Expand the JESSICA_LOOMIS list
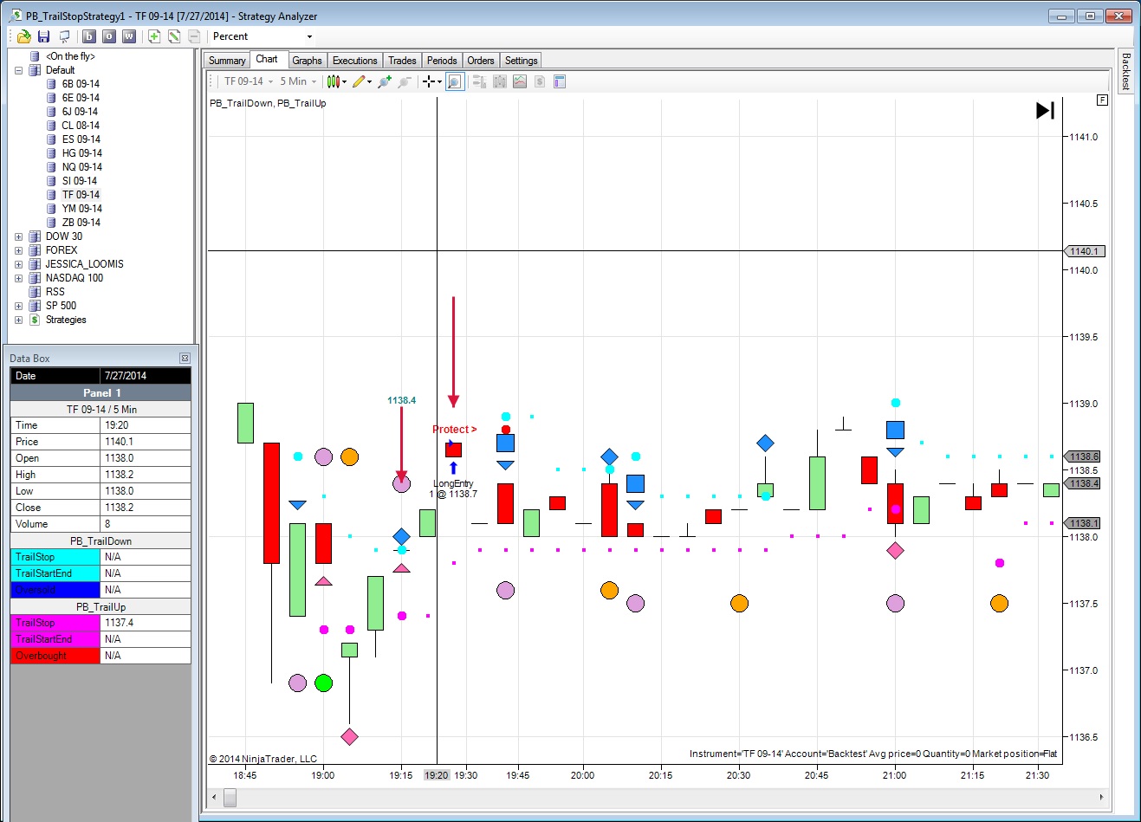1141x822 pixels. 18,264
